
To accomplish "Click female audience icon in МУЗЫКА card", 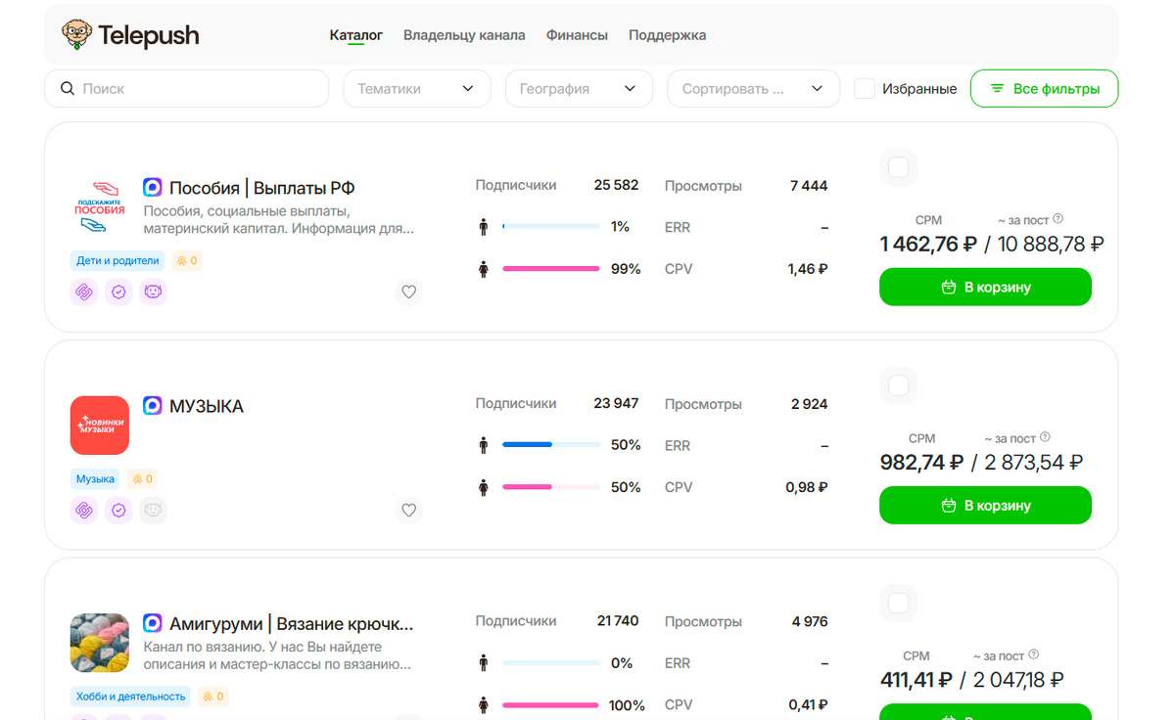I will (483, 487).
